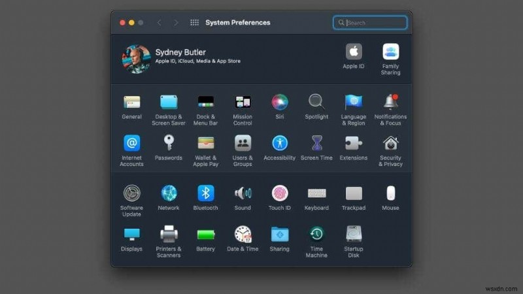The image size is (523, 294).
Task: Open Dock & Menu Bar preferences
Action: coord(206,102)
